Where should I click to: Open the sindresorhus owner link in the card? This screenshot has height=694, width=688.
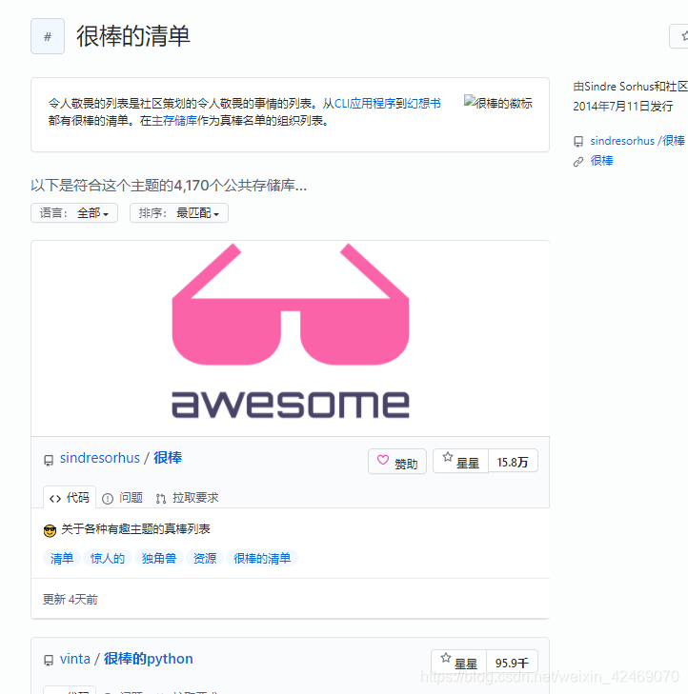click(100, 458)
